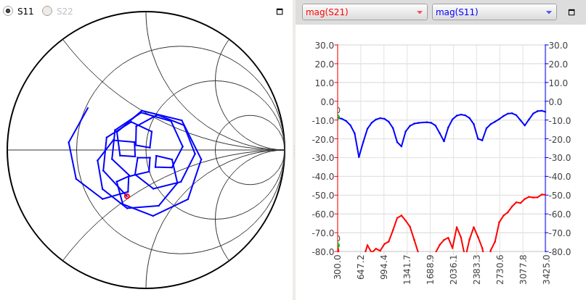Click the left axis 0.0 label
Image resolution: width=586 pixels, height=300 pixels.
(327, 101)
